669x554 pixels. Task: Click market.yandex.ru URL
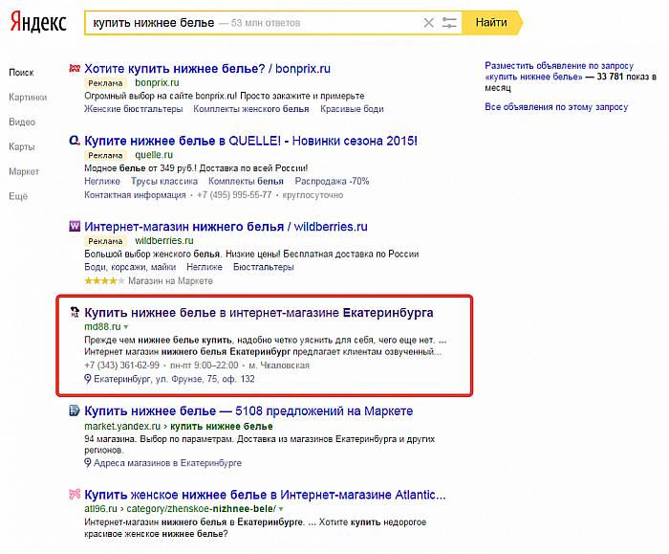[x=122, y=427]
